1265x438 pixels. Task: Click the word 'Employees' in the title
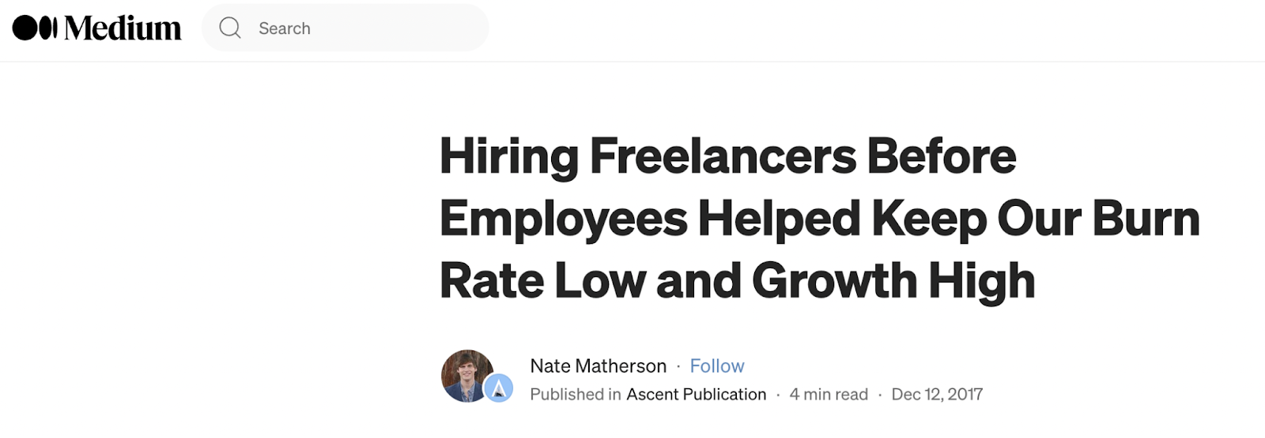563,219
